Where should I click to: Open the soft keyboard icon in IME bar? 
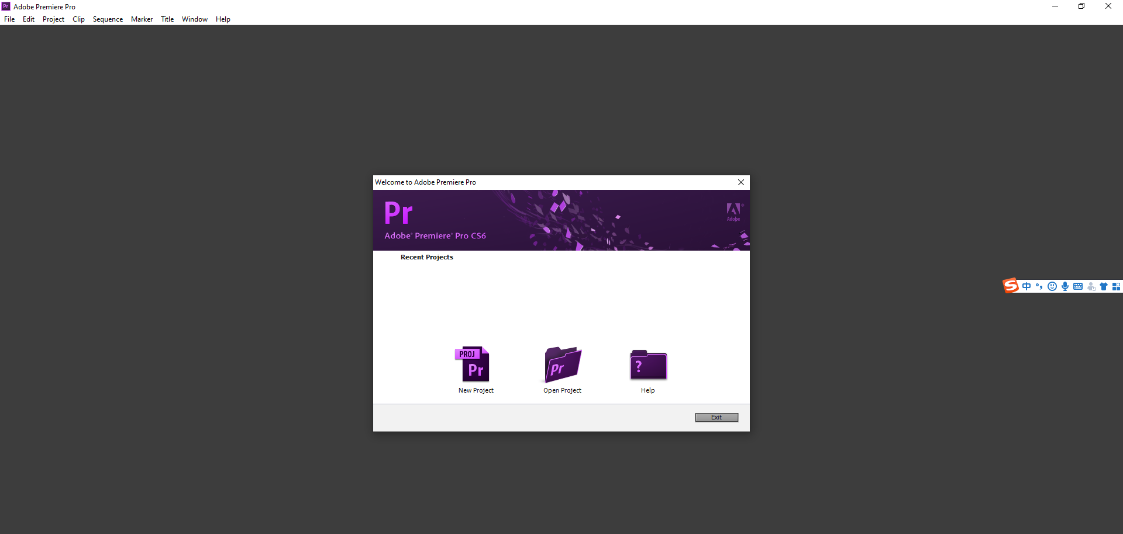pos(1078,286)
